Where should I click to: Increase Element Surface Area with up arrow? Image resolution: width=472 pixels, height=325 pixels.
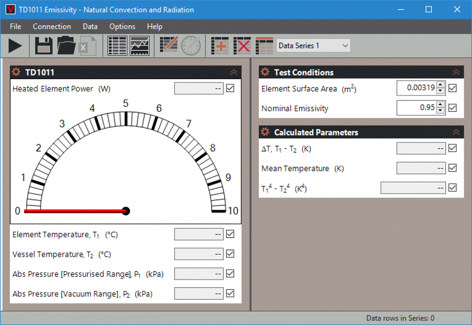(440, 85)
